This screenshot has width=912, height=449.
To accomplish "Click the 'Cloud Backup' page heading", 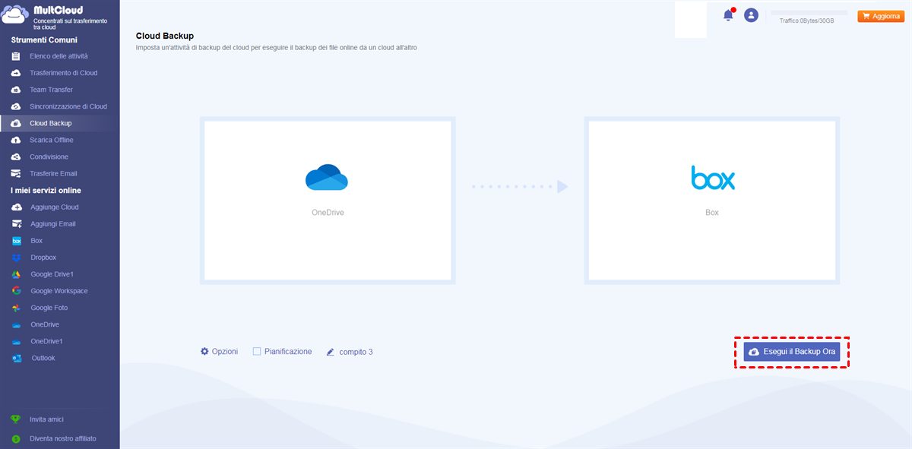I will [165, 36].
